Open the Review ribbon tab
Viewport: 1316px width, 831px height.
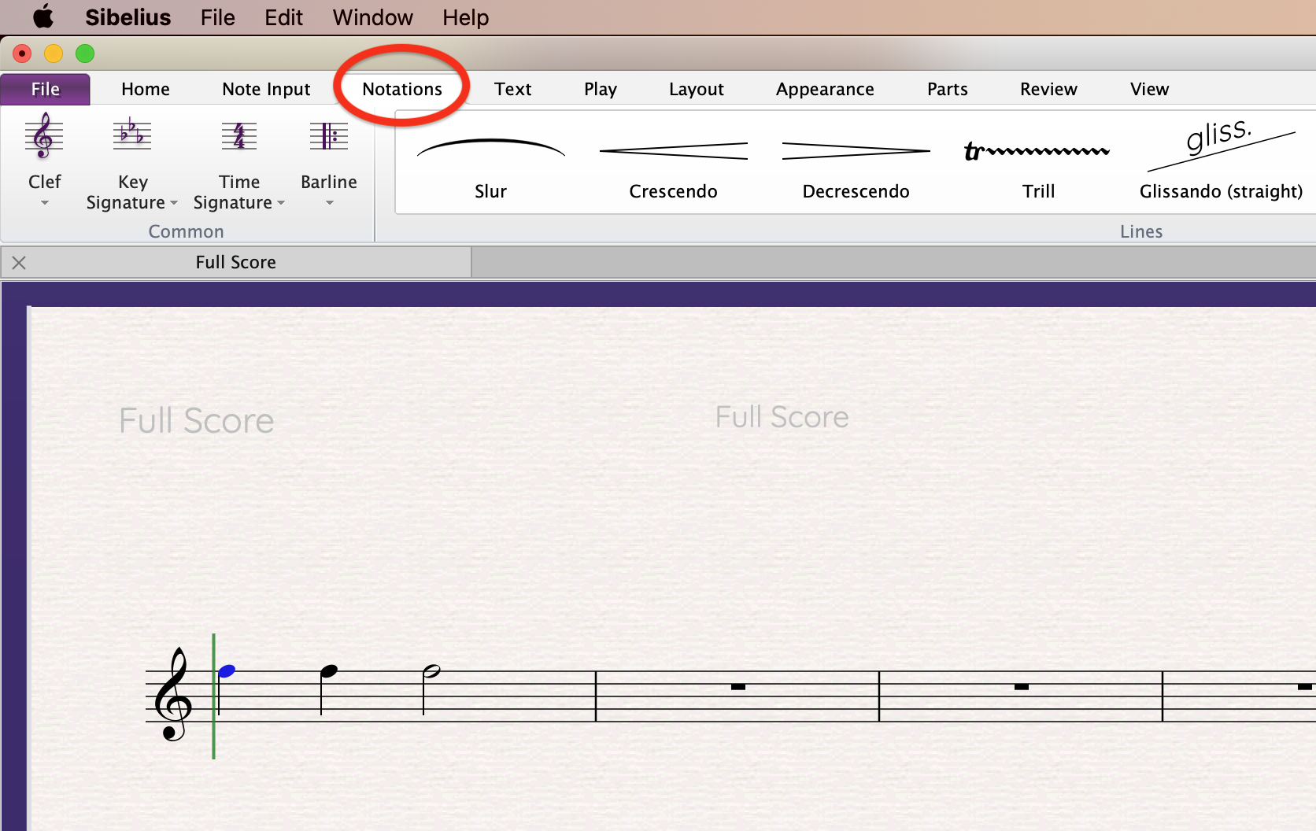tap(1048, 89)
